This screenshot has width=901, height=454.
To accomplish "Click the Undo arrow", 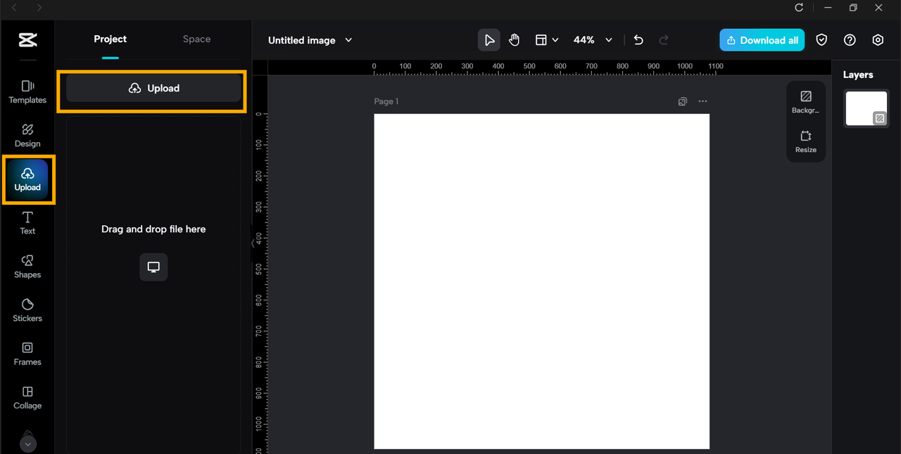I will 638,40.
